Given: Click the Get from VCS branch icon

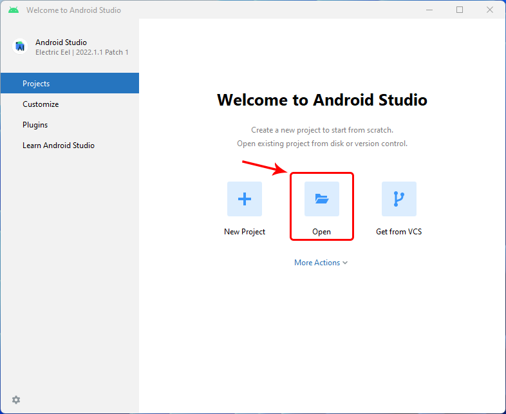Looking at the screenshot, I should (x=399, y=199).
